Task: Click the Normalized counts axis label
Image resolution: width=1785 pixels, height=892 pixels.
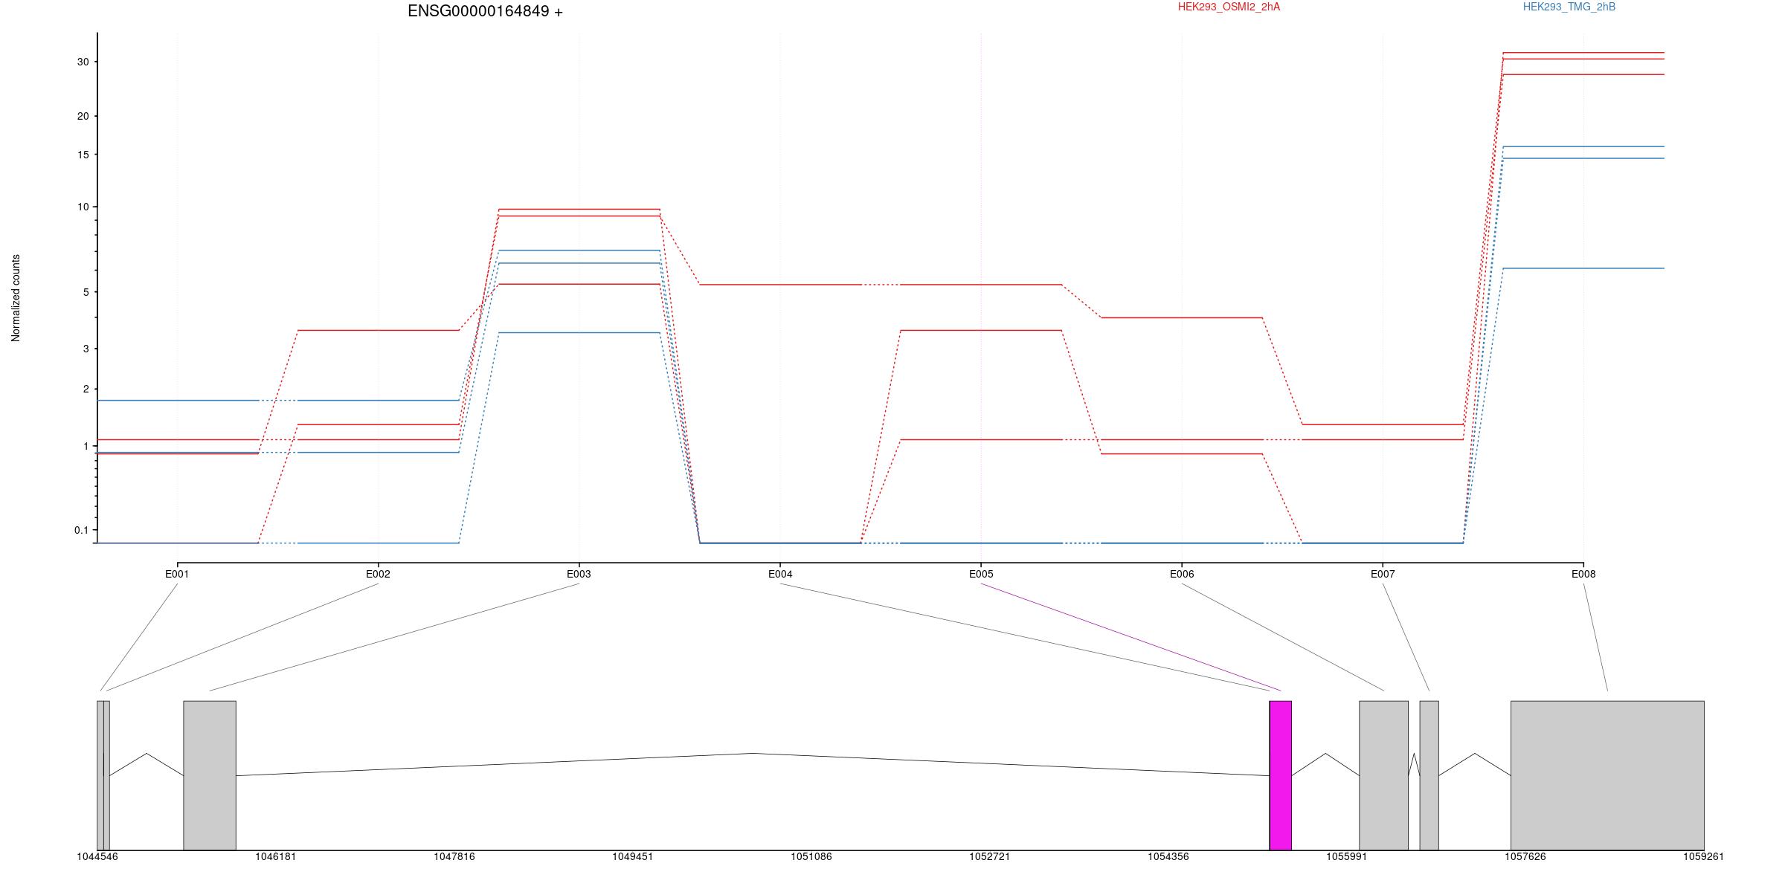Action: (16, 298)
